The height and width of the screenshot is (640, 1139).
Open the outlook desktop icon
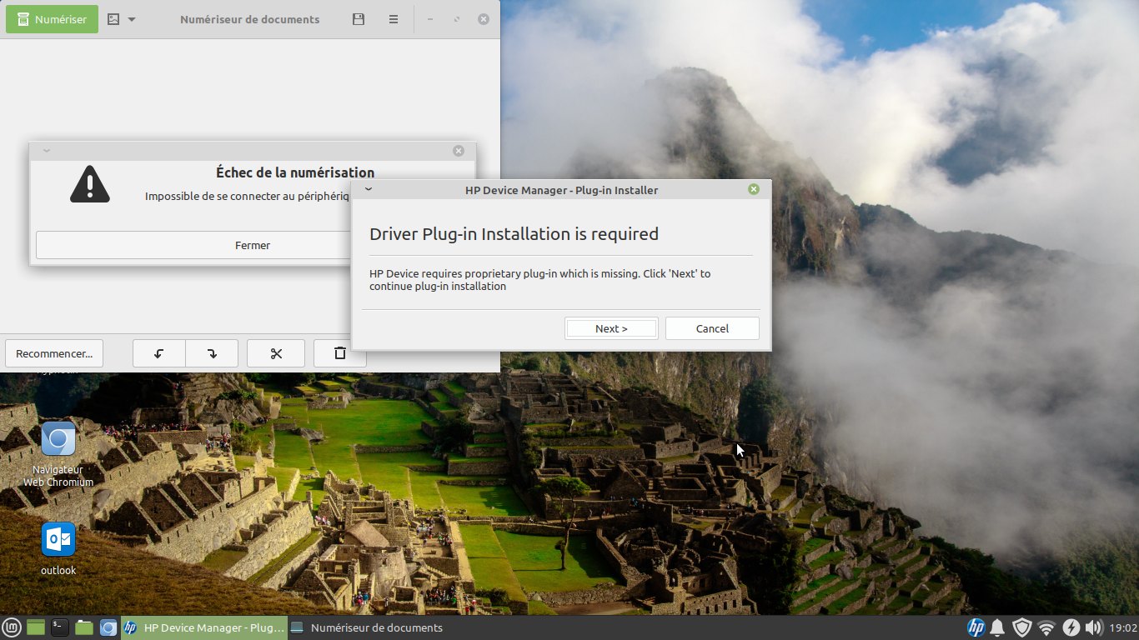[x=58, y=547]
